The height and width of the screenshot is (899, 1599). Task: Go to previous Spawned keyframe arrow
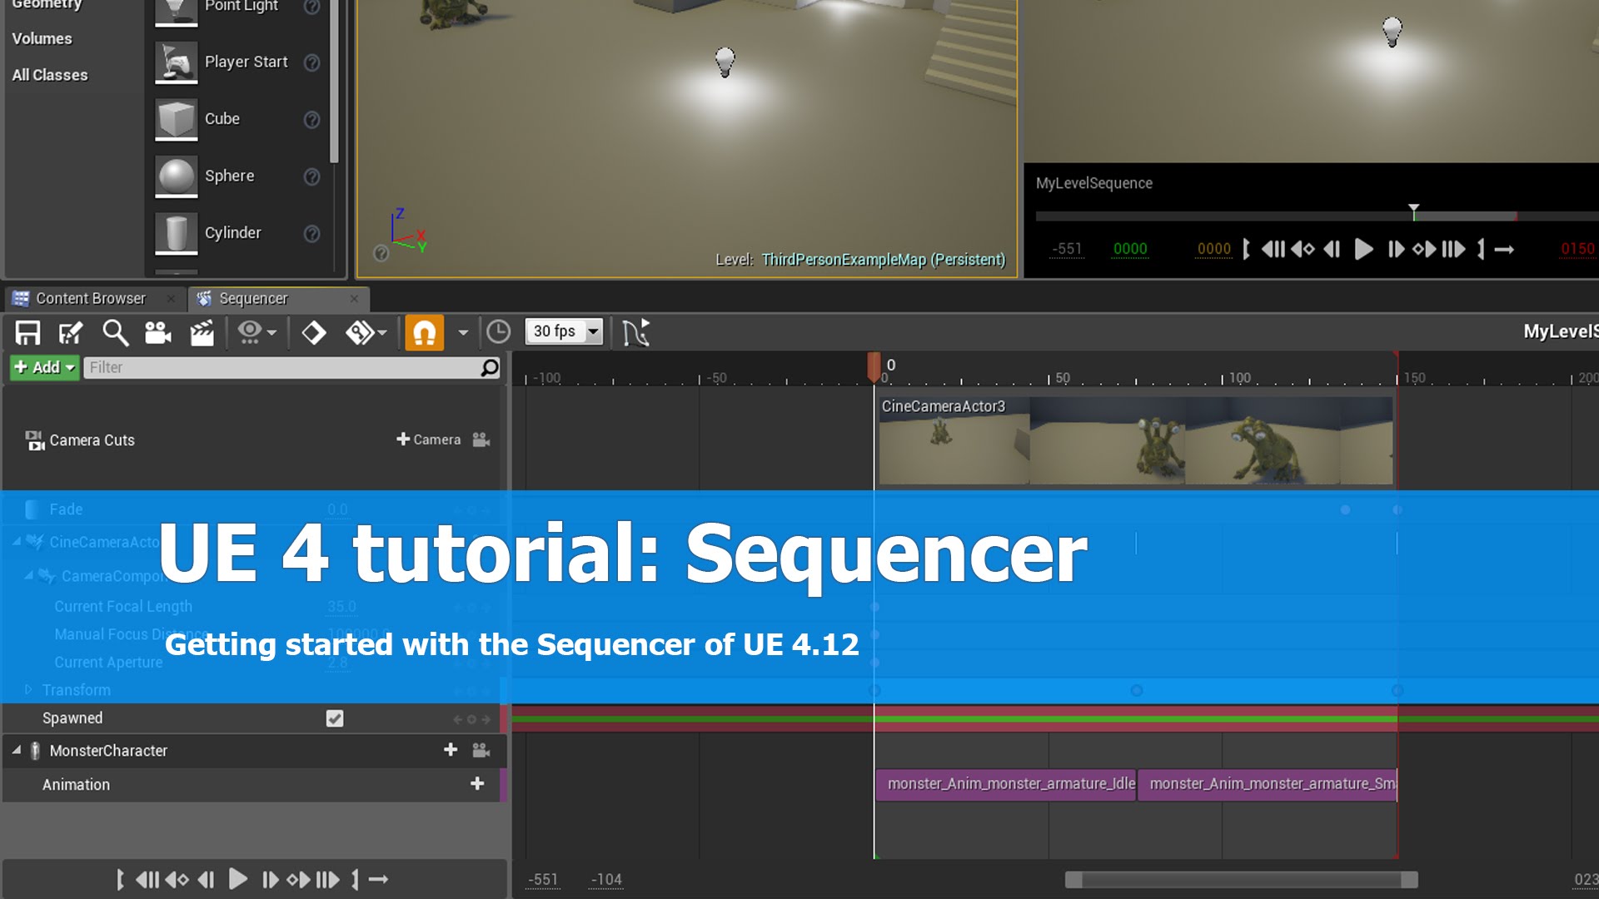pos(457,719)
